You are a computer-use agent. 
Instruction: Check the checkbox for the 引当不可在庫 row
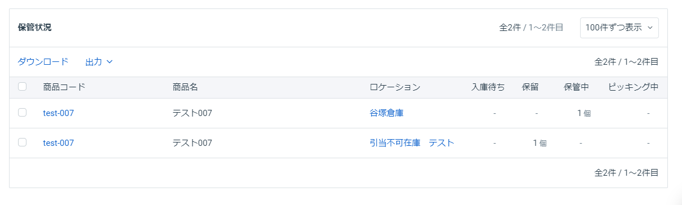[x=22, y=142]
